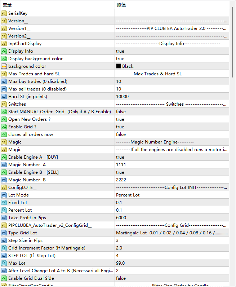Click the Max Lot value field 99.0
This screenshot has width=236, height=287.
coord(172,263)
